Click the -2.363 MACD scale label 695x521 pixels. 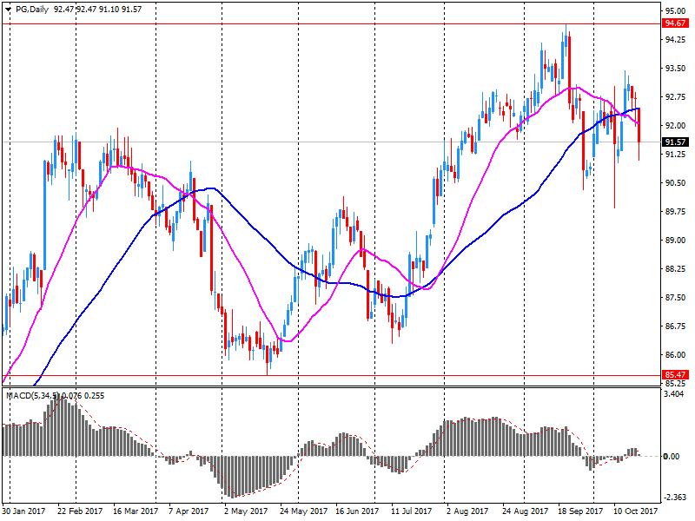point(674,497)
